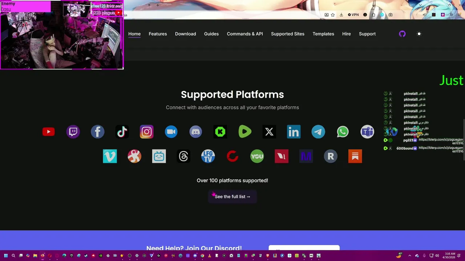Click the WhatsApp platform icon

tap(343, 132)
